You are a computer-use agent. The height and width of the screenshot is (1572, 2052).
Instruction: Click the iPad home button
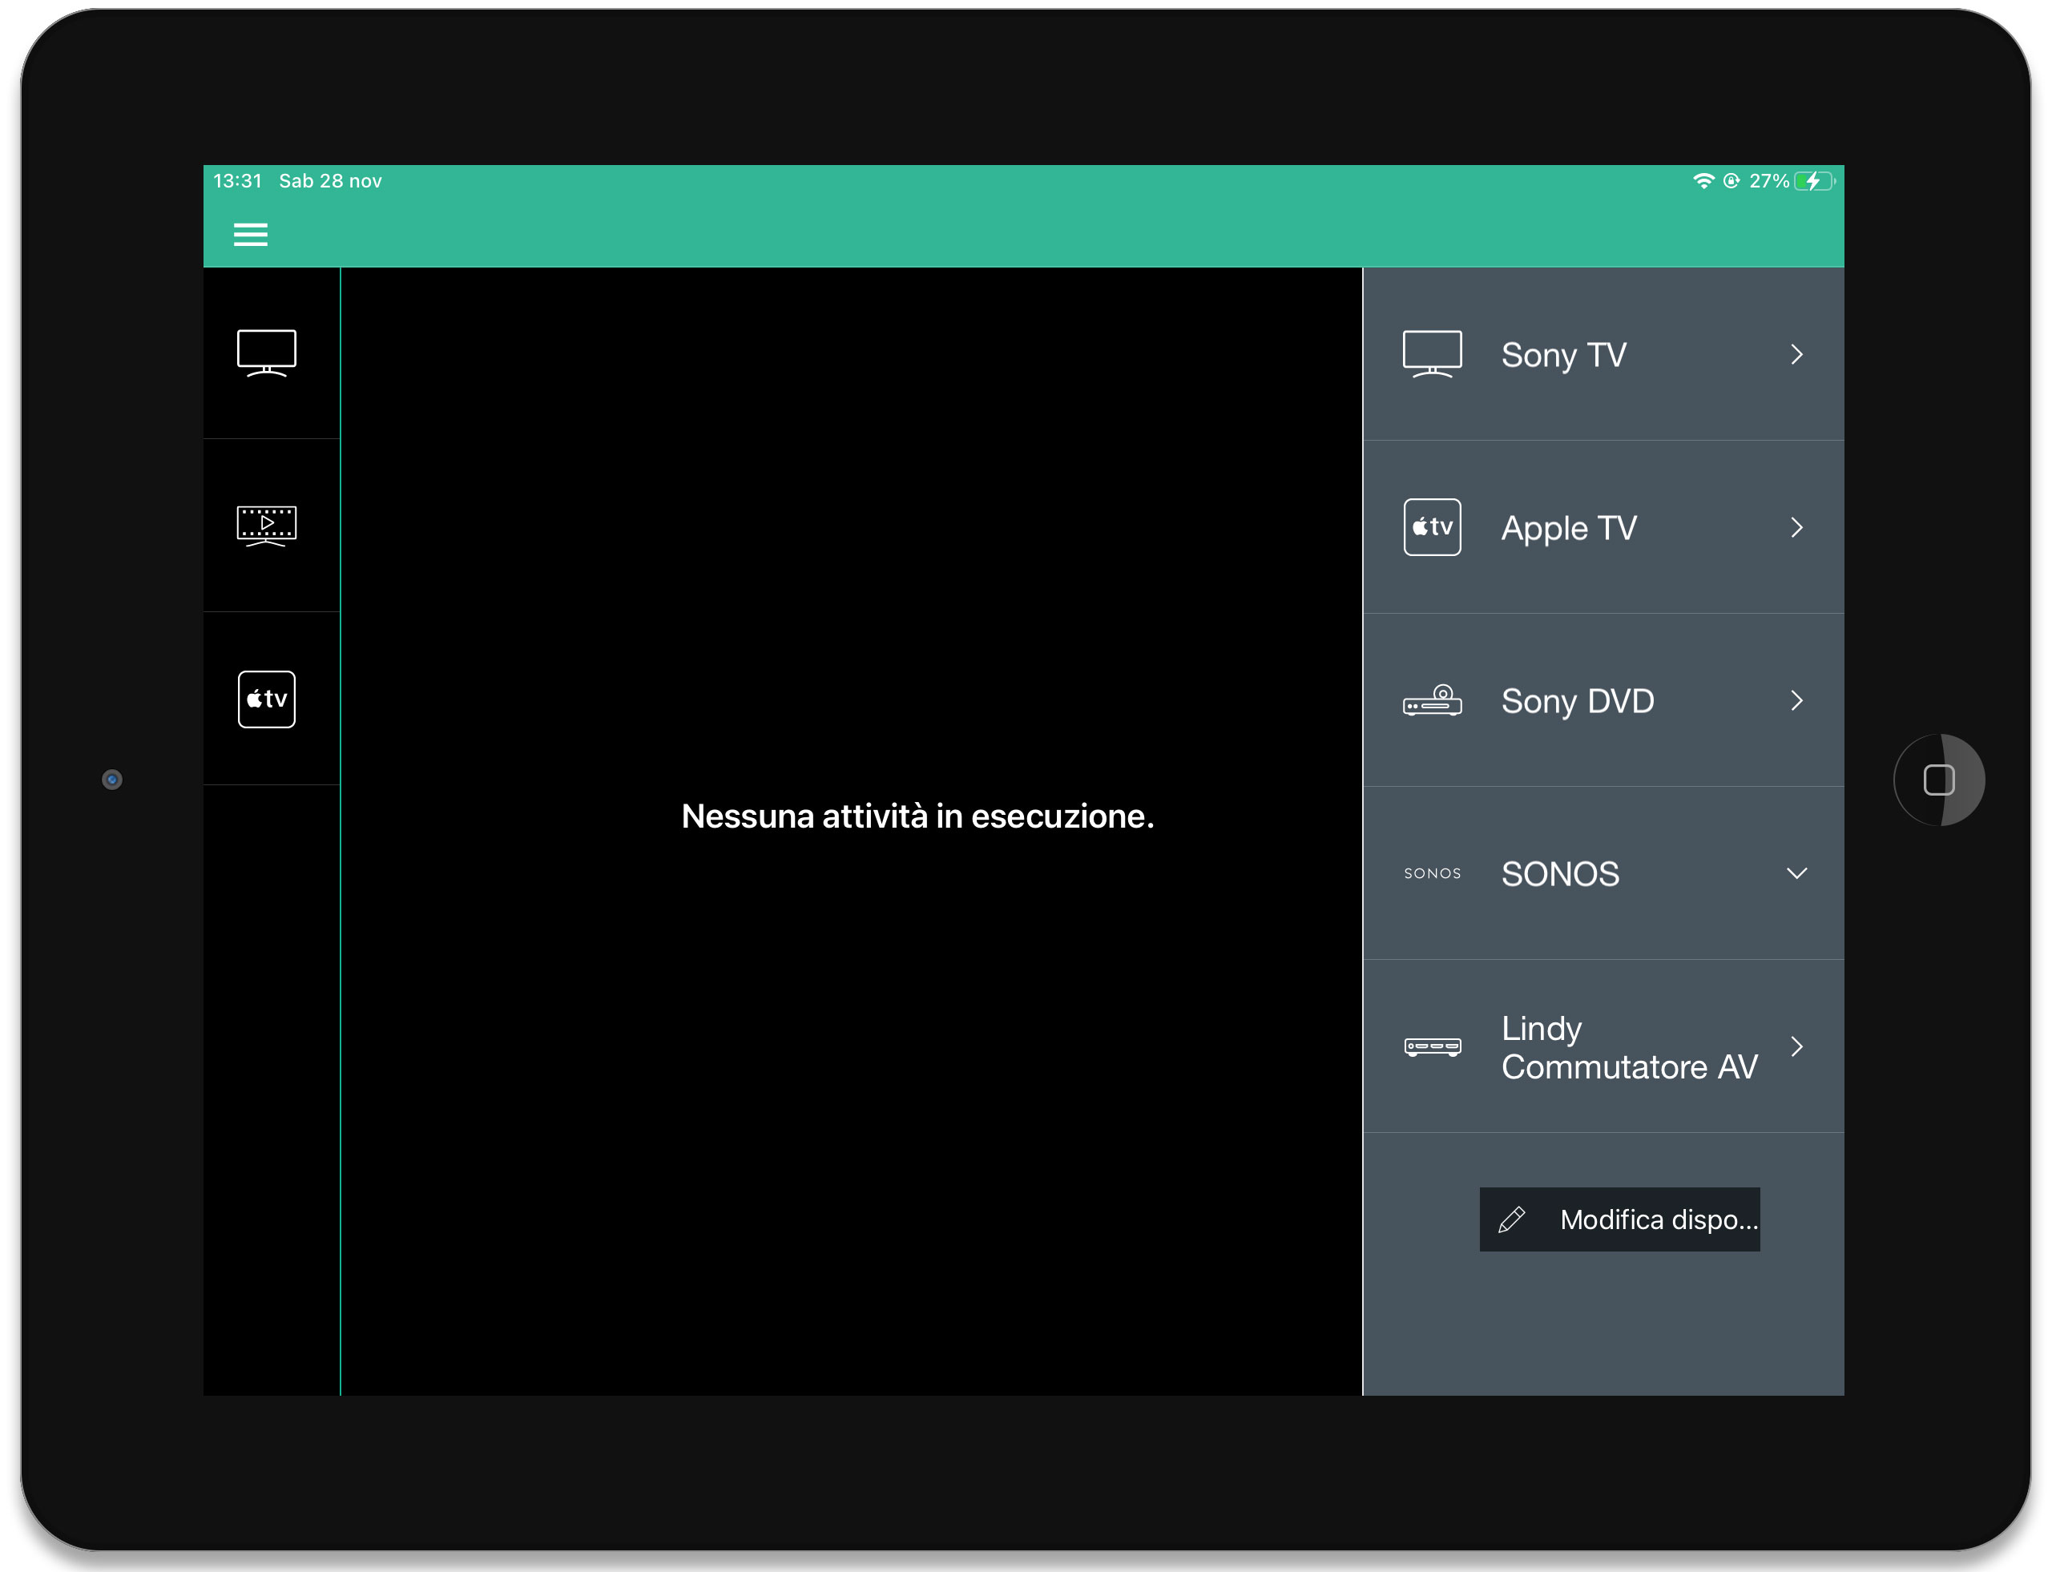click(1939, 780)
